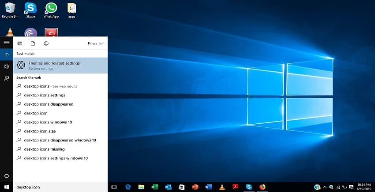Image resolution: width=375 pixels, height=192 pixels.
Task: Launch Microsoft Edge from taskbar
Action: pyautogui.click(x=128, y=187)
